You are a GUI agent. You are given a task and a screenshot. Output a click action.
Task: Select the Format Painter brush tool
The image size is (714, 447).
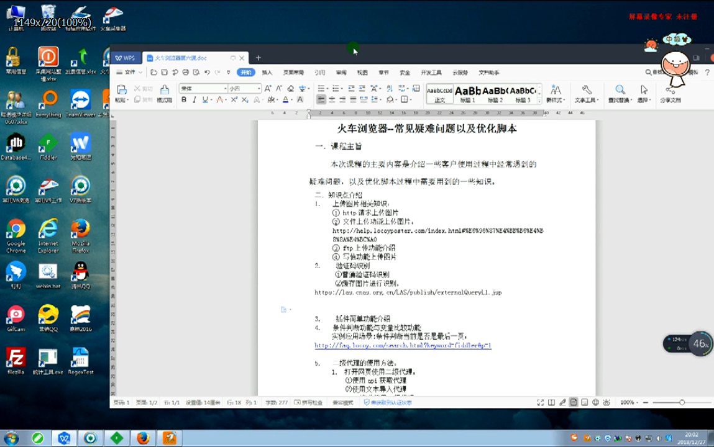tap(165, 93)
